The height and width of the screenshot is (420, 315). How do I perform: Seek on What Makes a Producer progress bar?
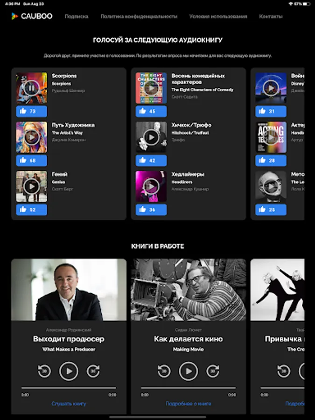click(x=69, y=388)
